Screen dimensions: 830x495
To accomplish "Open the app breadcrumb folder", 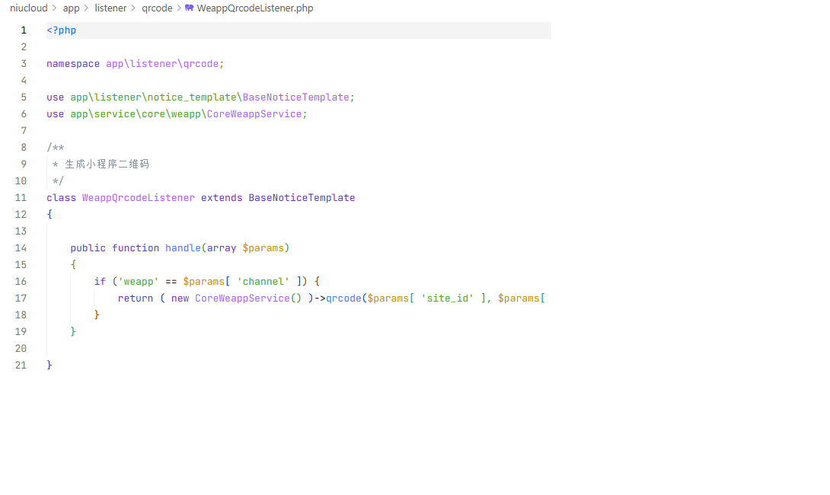I will tap(71, 8).
